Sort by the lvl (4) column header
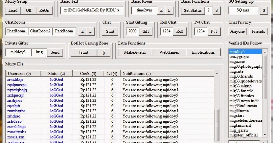This screenshot has width=273, height=143. pyautogui.click(x=112, y=74)
